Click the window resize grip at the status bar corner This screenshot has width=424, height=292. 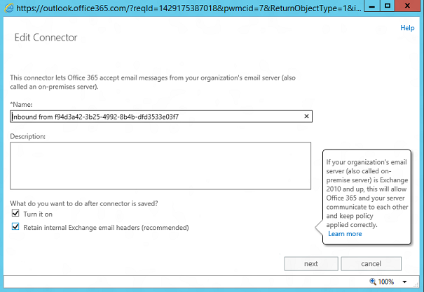[417, 284]
